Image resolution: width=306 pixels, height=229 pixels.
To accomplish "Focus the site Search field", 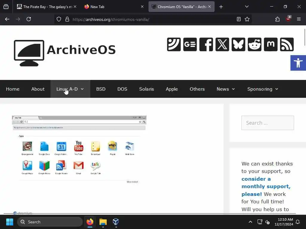I will click(x=267, y=123).
